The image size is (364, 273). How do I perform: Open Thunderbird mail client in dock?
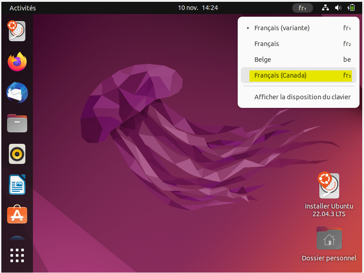tap(17, 93)
